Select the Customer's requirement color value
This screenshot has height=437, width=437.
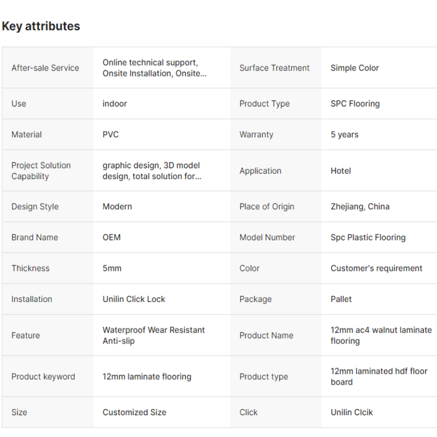376,268
